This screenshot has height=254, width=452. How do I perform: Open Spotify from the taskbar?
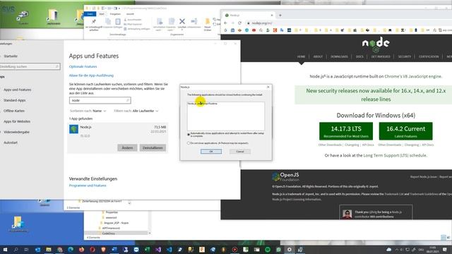[x=268, y=249]
